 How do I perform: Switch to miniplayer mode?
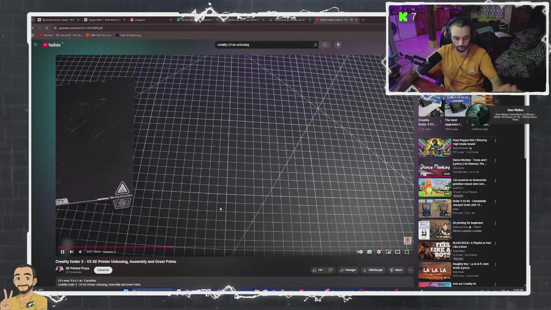388,252
